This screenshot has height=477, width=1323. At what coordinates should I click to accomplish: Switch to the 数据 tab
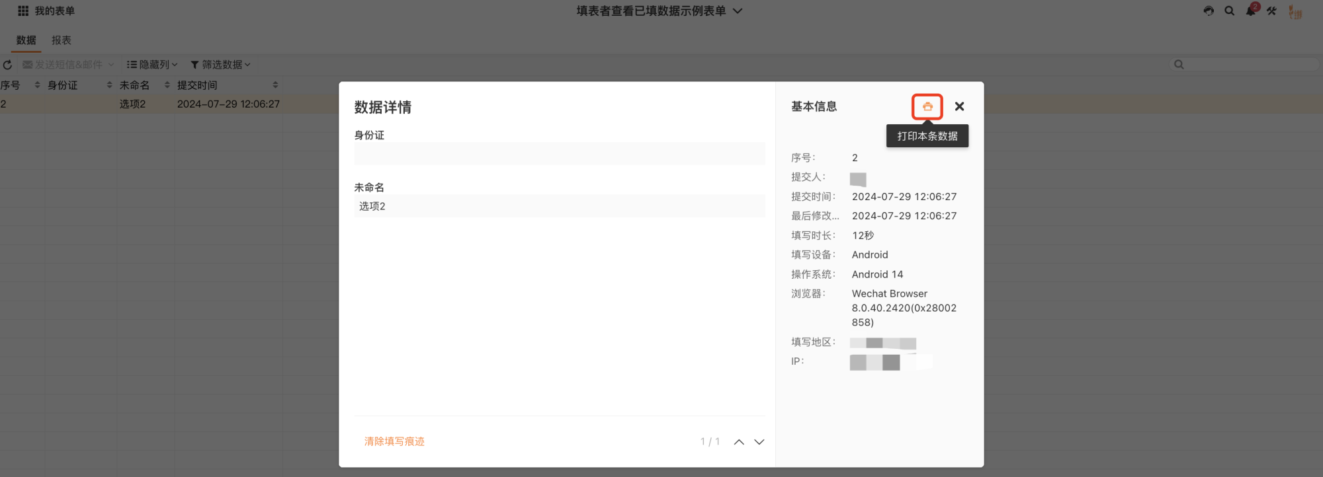coord(26,40)
